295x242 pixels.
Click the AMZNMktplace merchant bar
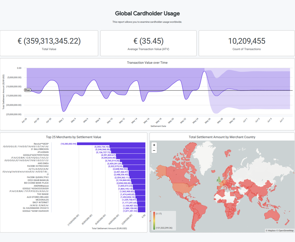click(139, 186)
